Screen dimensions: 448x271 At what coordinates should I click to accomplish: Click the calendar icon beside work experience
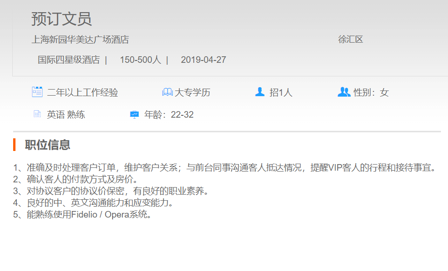37,92
